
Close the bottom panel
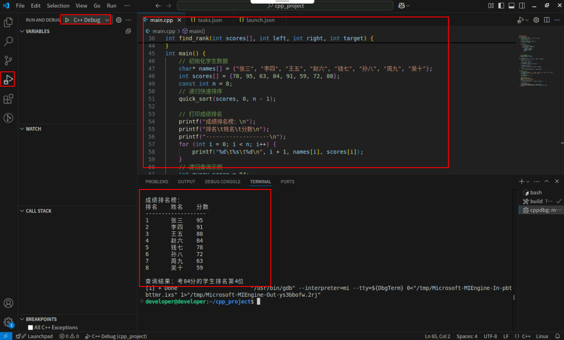[x=557, y=181]
